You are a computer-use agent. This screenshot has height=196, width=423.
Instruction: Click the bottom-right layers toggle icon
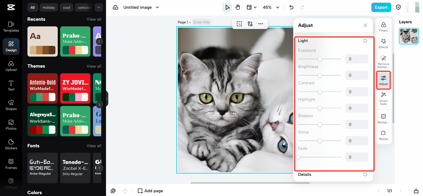tap(416, 191)
